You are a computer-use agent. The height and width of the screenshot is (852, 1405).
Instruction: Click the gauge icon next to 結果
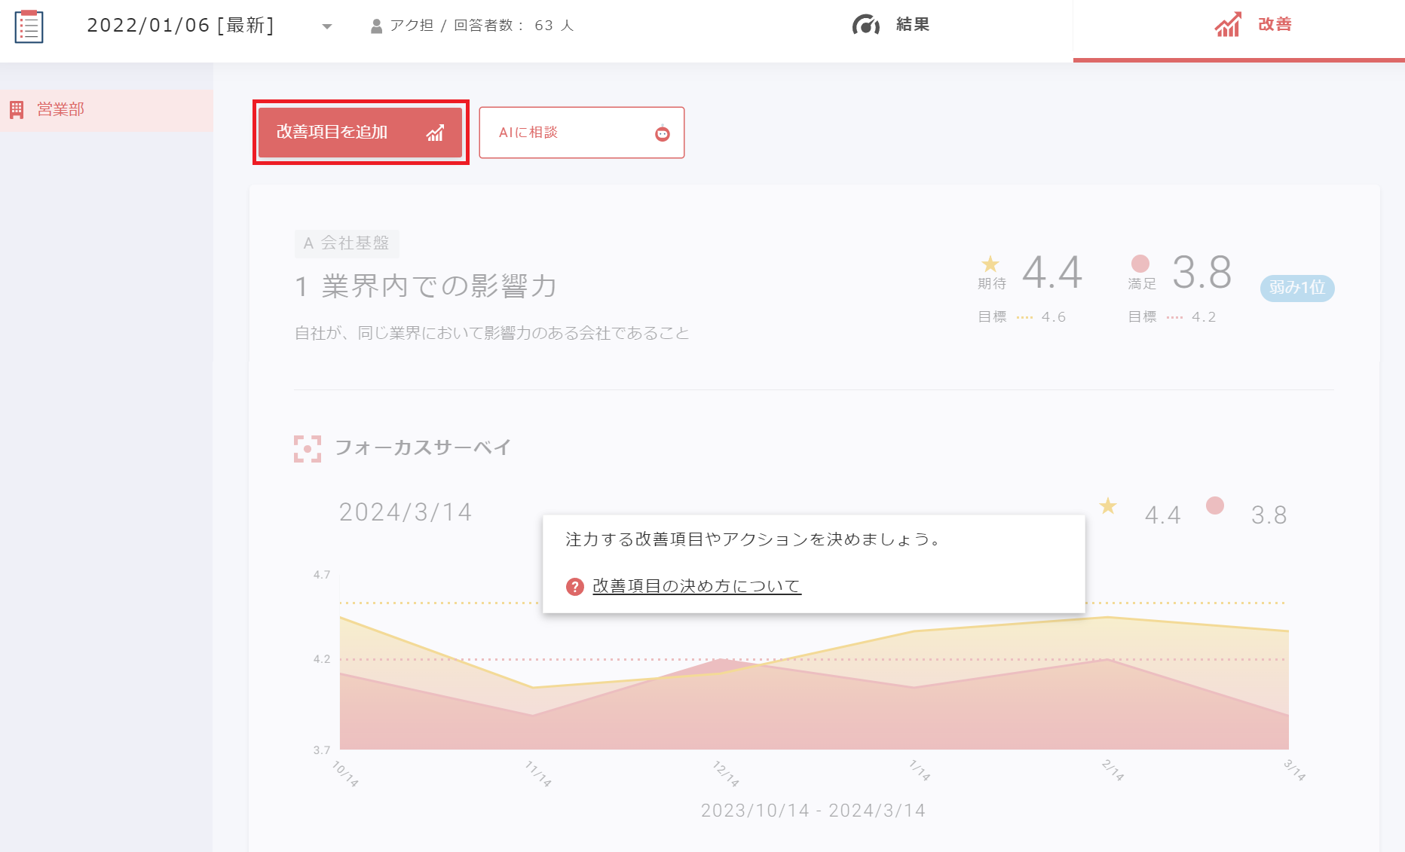click(x=865, y=24)
